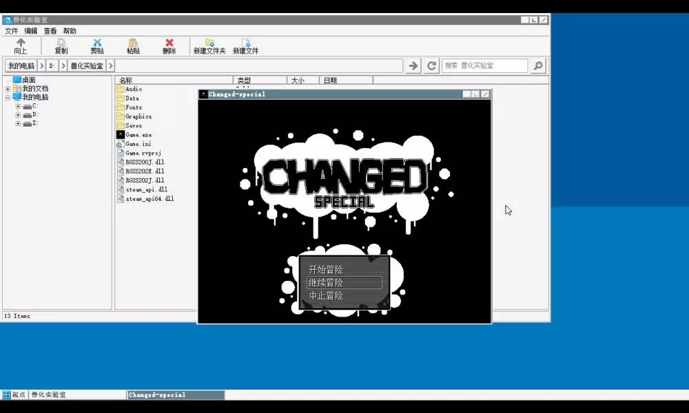Collapse 我的电脑 tree node
The width and height of the screenshot is (689, 413).
[x=8, y=98]
